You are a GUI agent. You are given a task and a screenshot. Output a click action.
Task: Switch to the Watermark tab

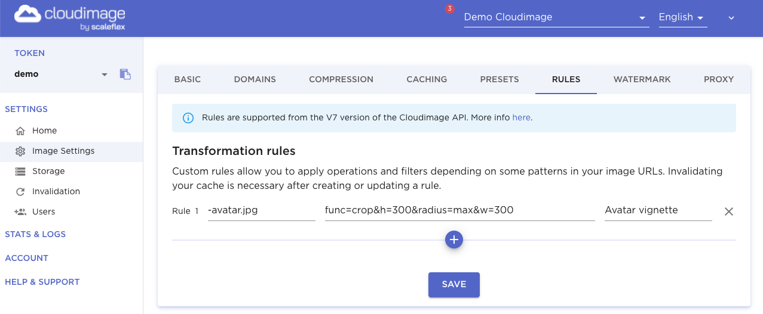pos(642,79)
